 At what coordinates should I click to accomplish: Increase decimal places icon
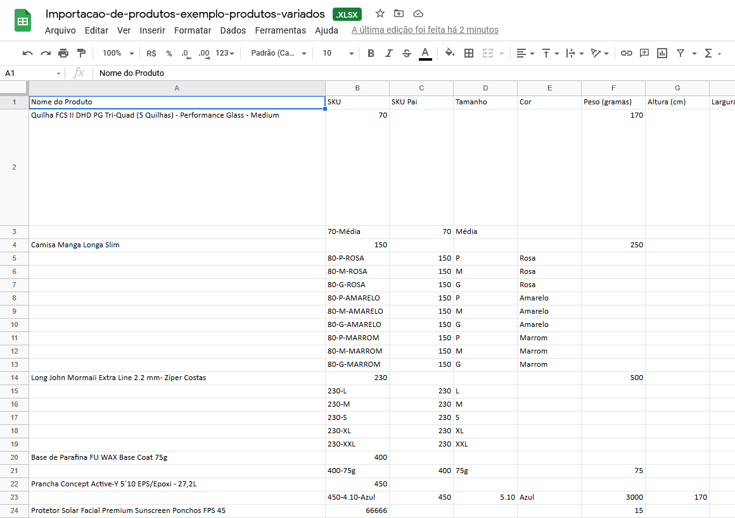(204, 53)
